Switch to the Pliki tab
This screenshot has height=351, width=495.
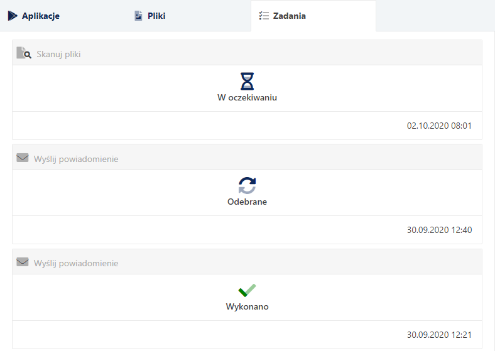point(156,16)
